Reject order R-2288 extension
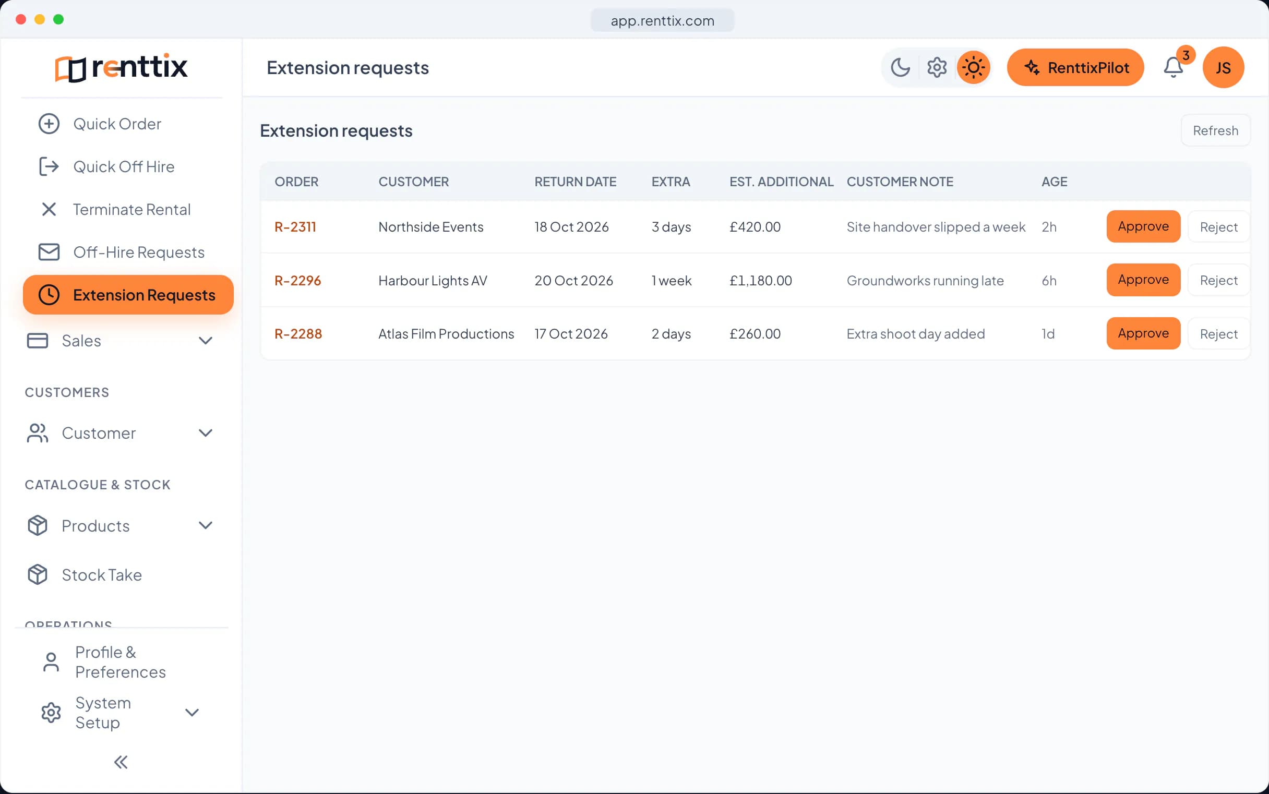Viewport: 1269px width, 794px height. [x=1218, y=334]
